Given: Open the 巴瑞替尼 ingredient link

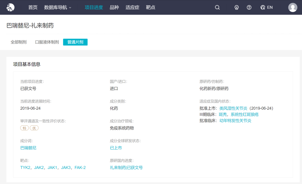Looking at the screenshot, I should pyautogui.click(x=28, y=148).
